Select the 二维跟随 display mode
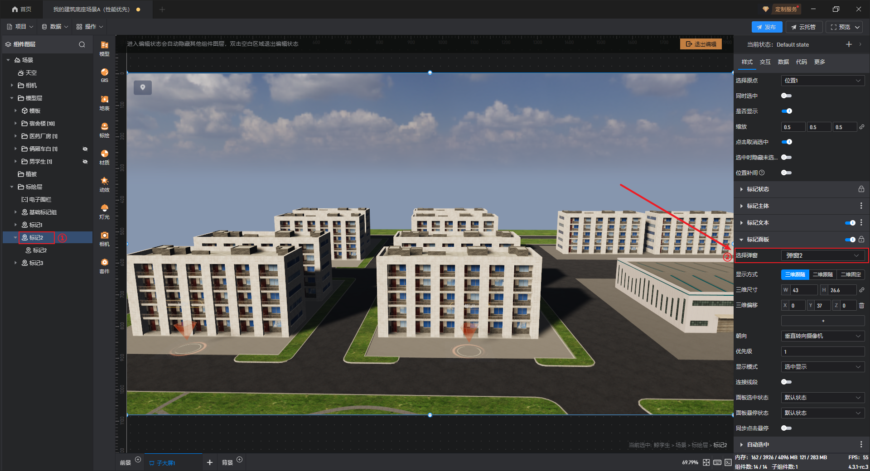Screen dimensions: 870x471 point(822,274)
